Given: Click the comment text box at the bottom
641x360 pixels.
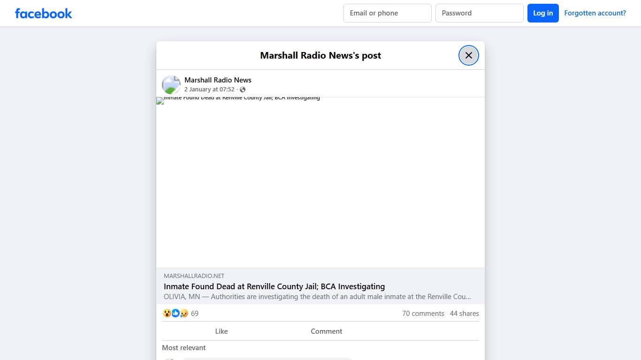Looking at the screenshot, I should point(267,359).
